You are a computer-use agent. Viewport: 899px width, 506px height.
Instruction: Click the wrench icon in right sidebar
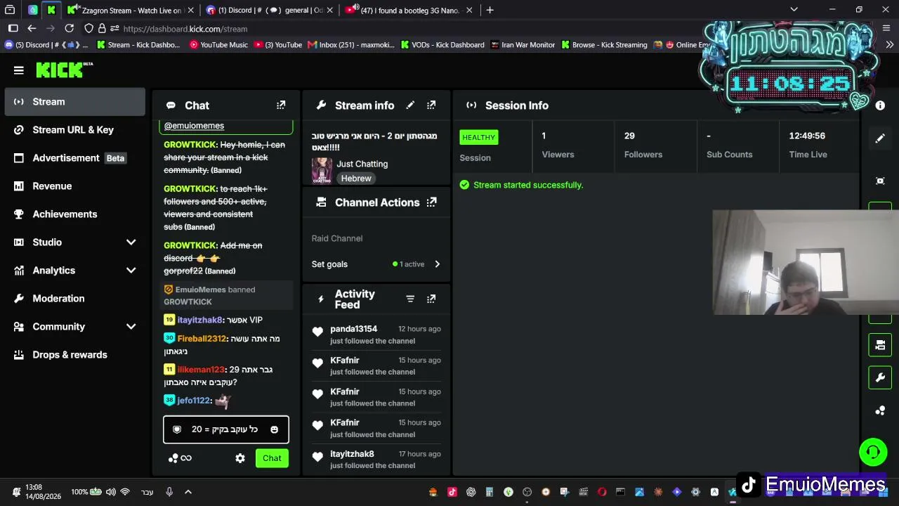tap(880, 378)
